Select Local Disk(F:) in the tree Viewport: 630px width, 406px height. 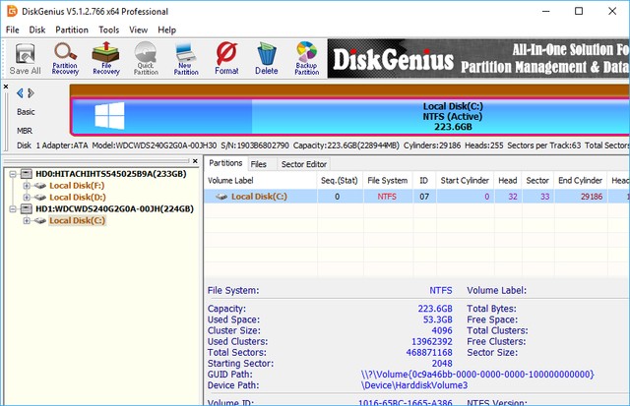[x=77, y=186]
